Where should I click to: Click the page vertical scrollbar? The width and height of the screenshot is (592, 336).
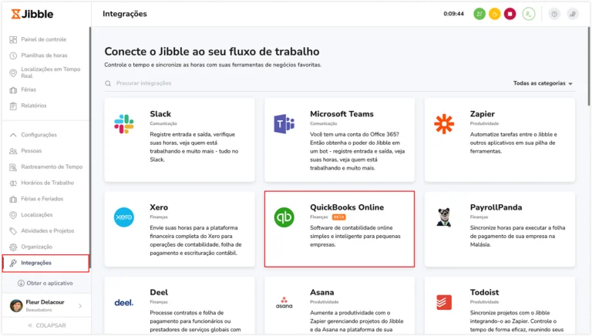589,66
